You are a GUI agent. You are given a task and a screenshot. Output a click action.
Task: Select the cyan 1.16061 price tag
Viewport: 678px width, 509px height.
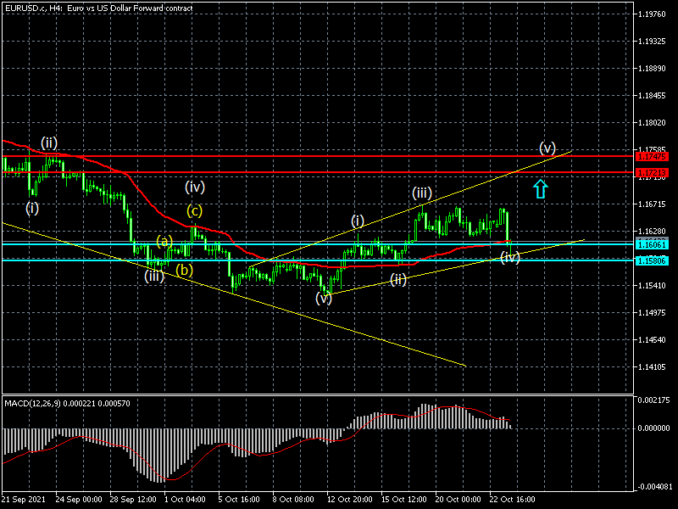(655, 243)
